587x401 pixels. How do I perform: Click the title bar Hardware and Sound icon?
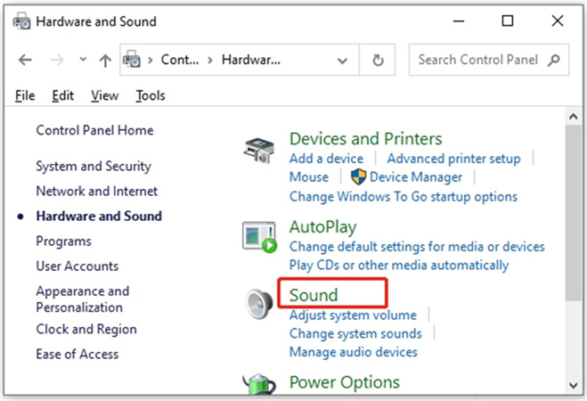[x=21, y=21]
